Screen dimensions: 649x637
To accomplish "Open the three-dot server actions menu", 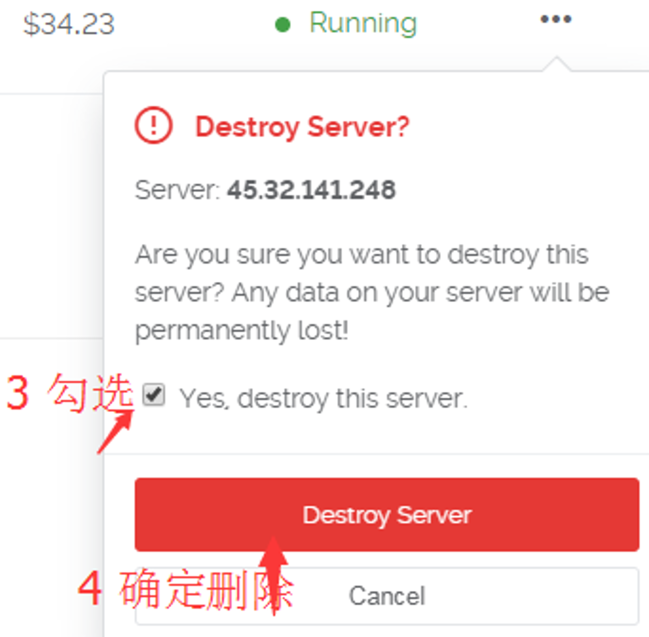I will [556, 19].
